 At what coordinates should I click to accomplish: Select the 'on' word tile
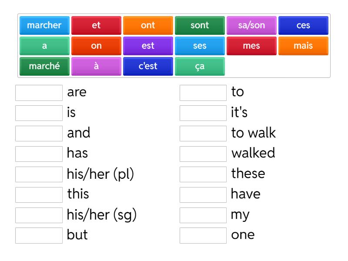[96, 45]
